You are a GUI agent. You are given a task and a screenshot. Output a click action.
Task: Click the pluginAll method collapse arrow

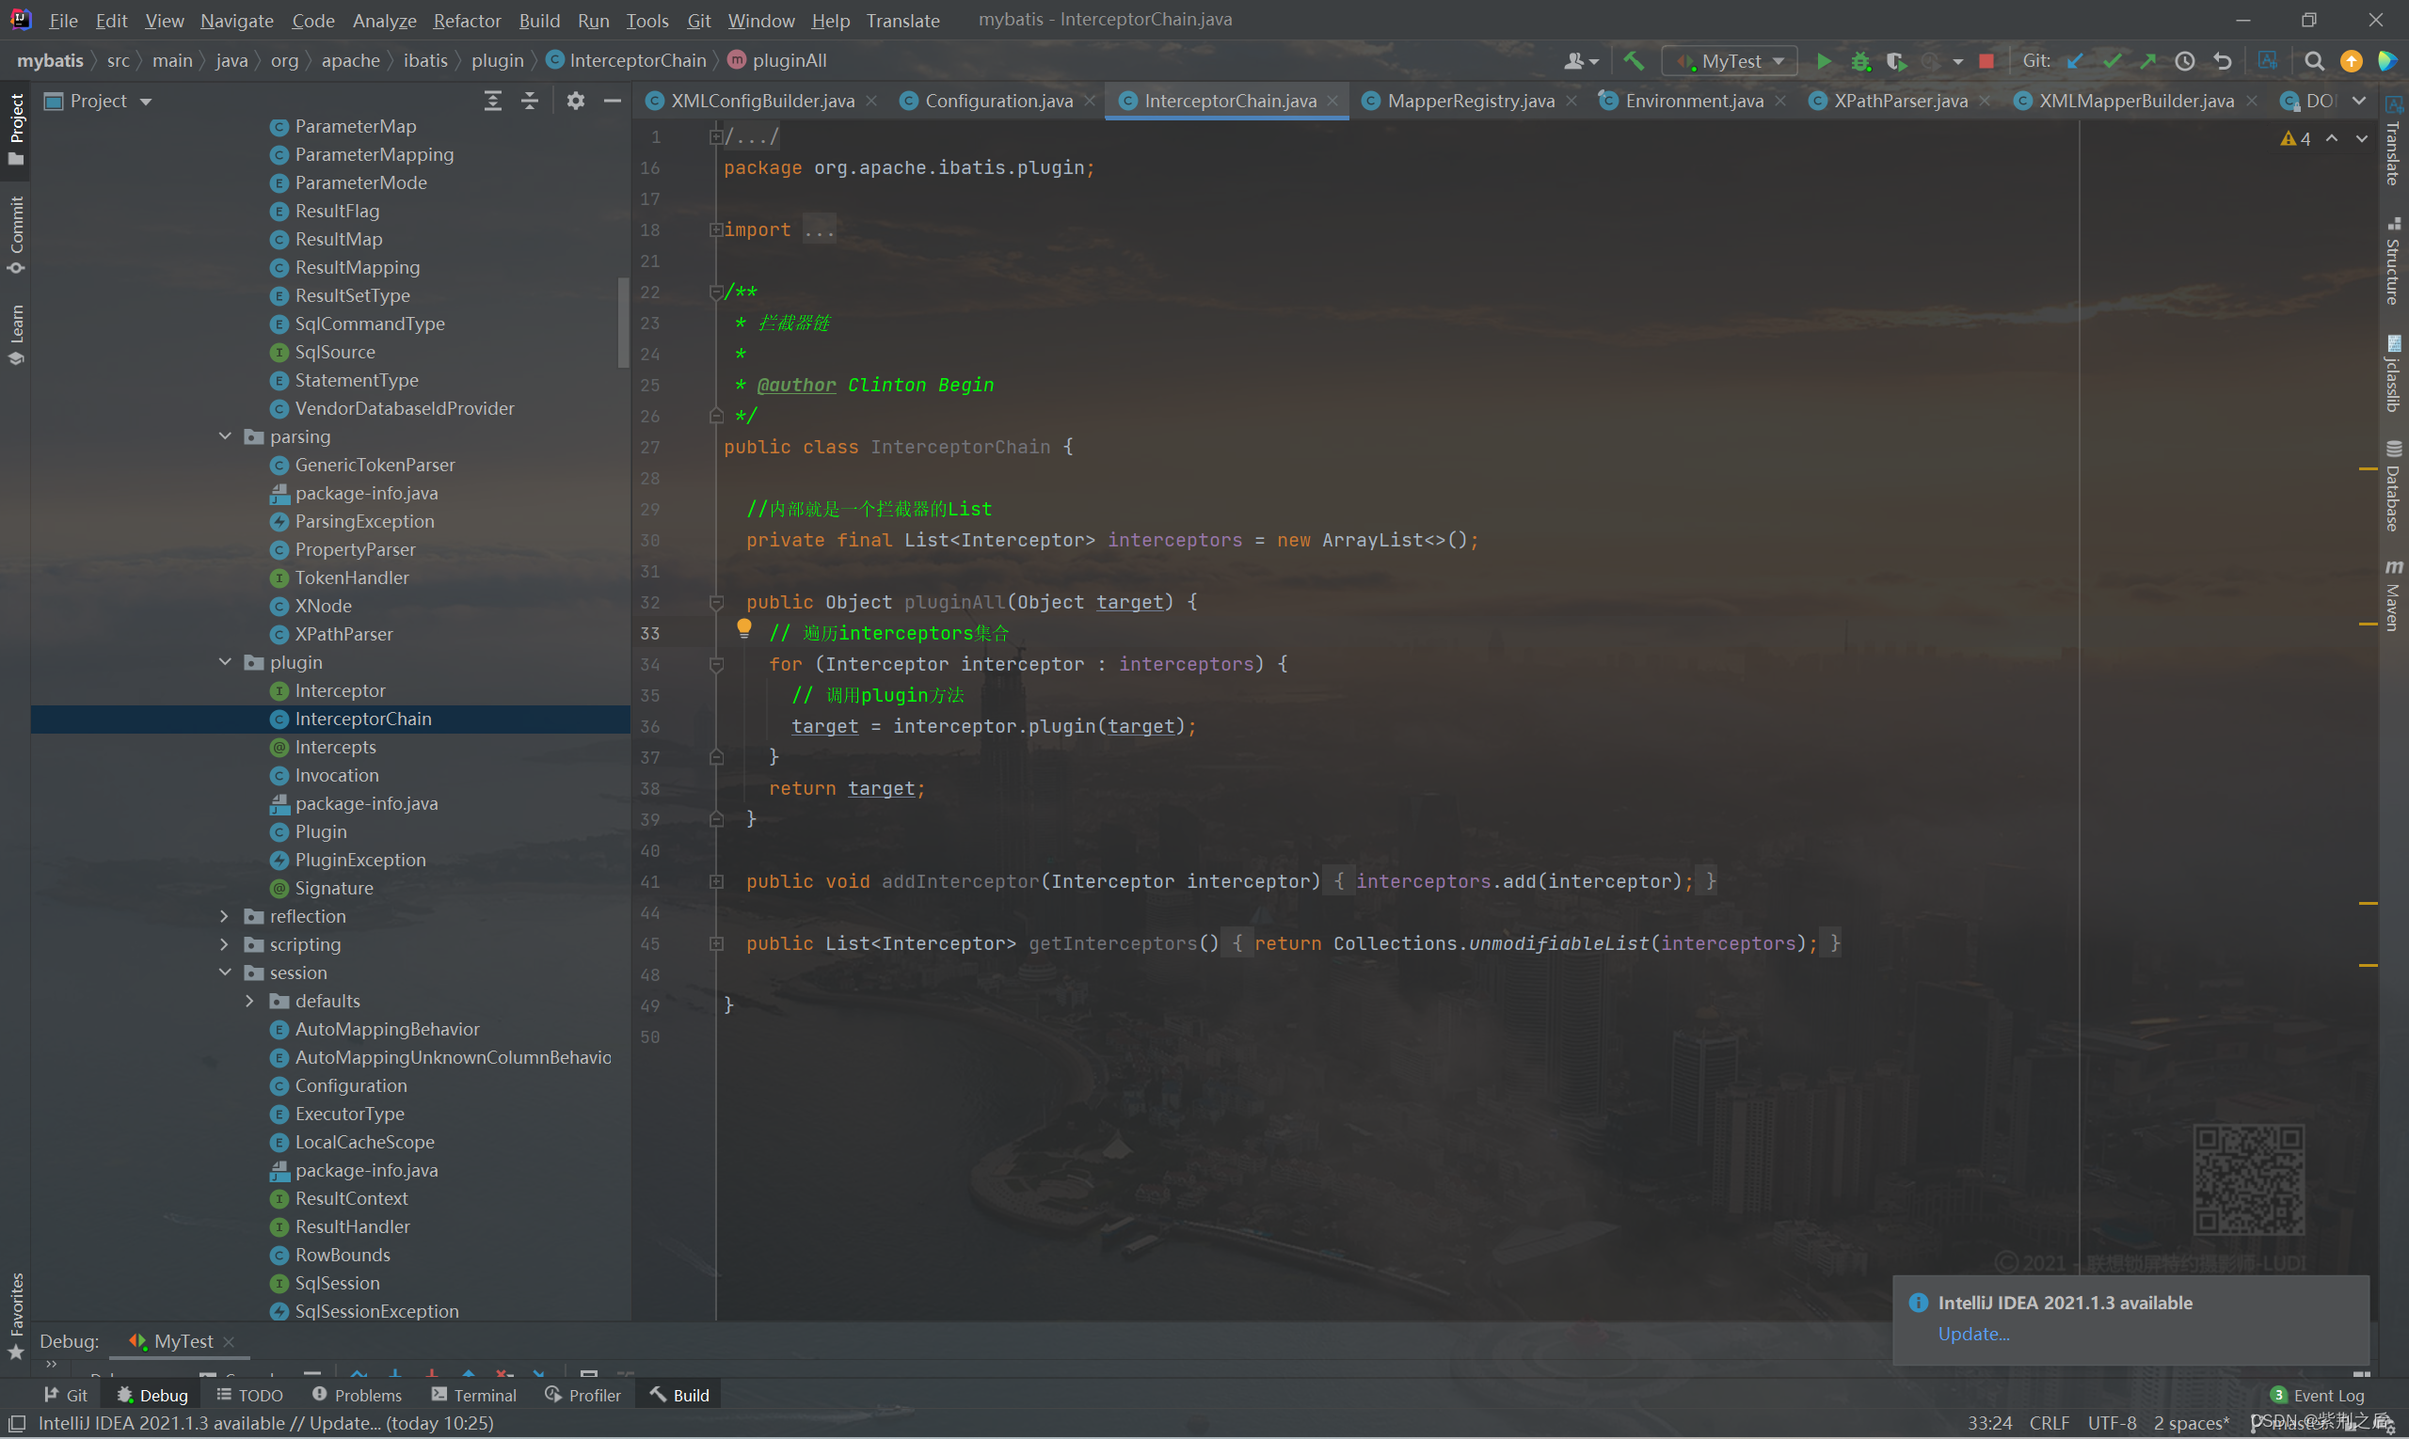click(x=716, y=601)
